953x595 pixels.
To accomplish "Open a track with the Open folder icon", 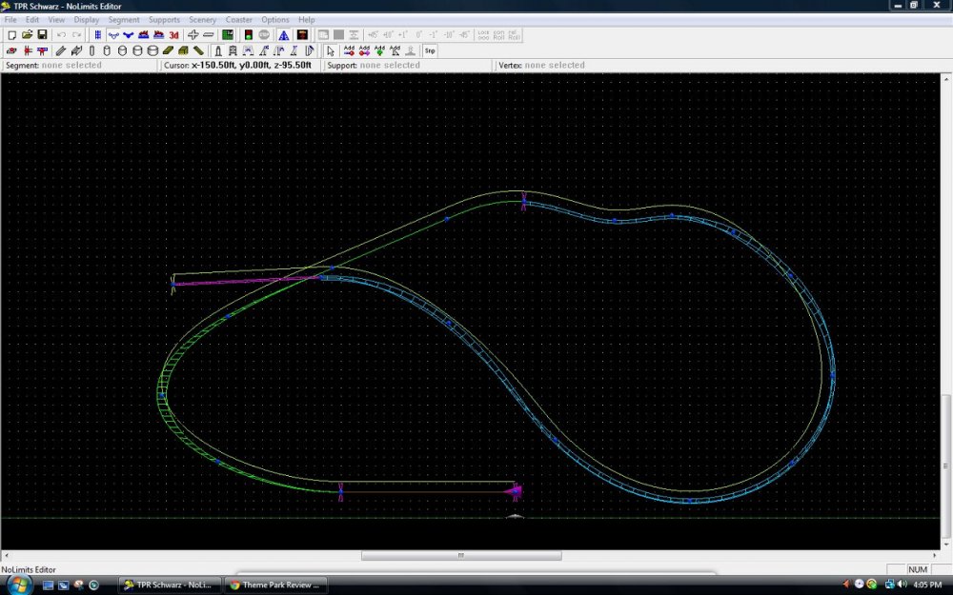I will [x=27, y=35].
